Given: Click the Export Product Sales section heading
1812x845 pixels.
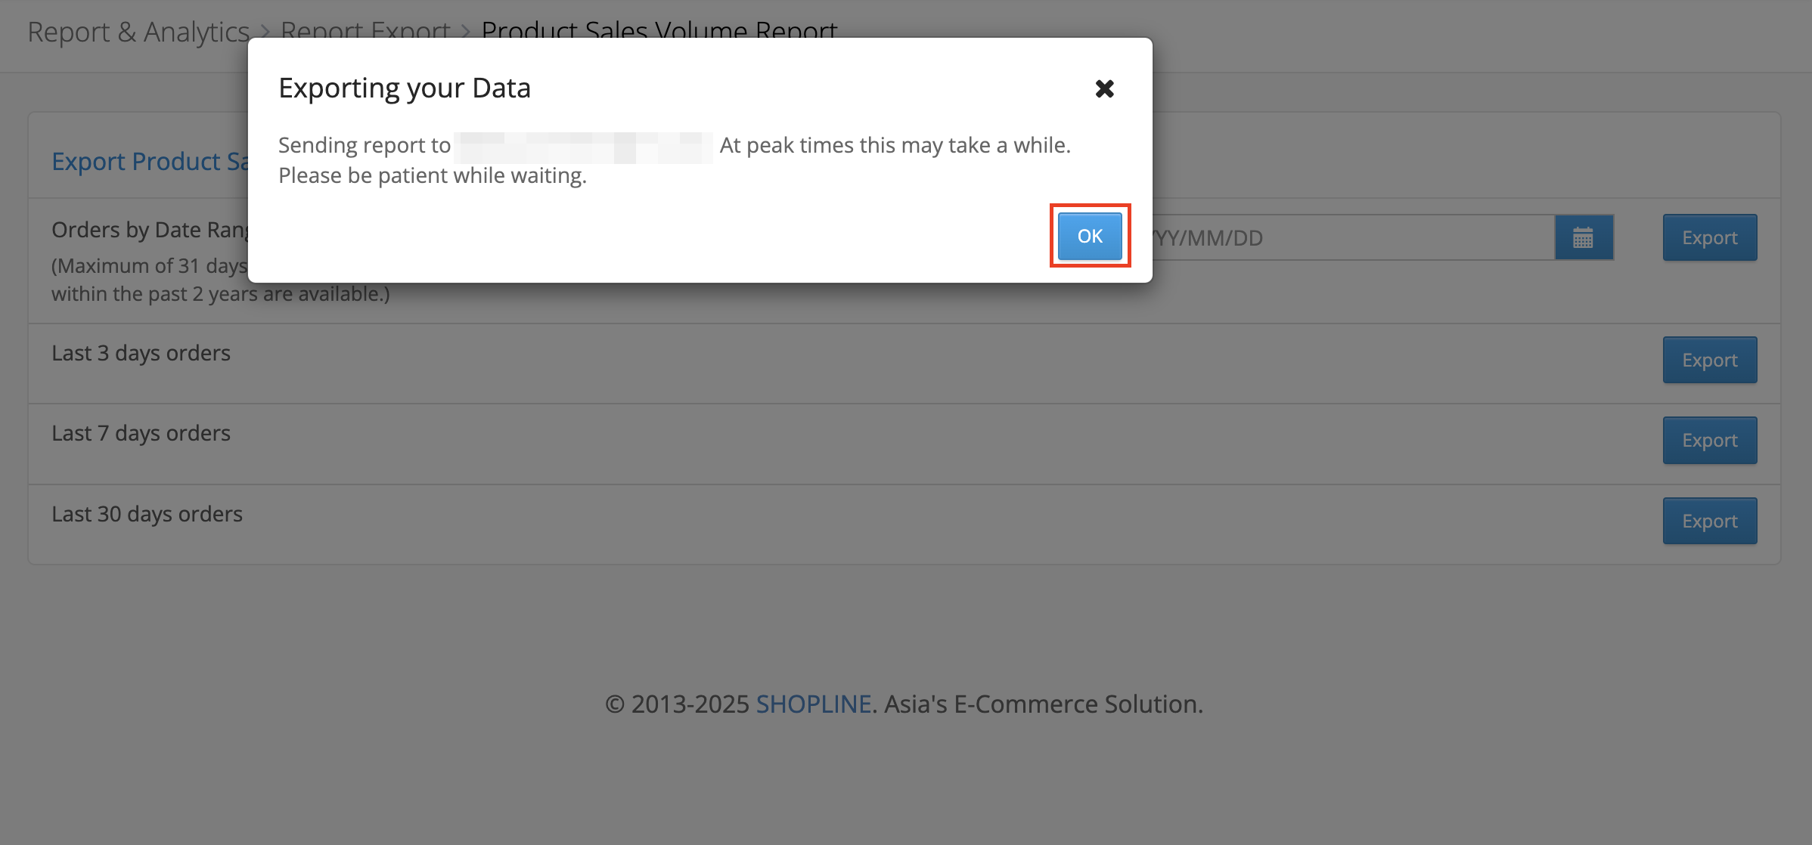Looking at the screenshot, I should coord(149,162).
